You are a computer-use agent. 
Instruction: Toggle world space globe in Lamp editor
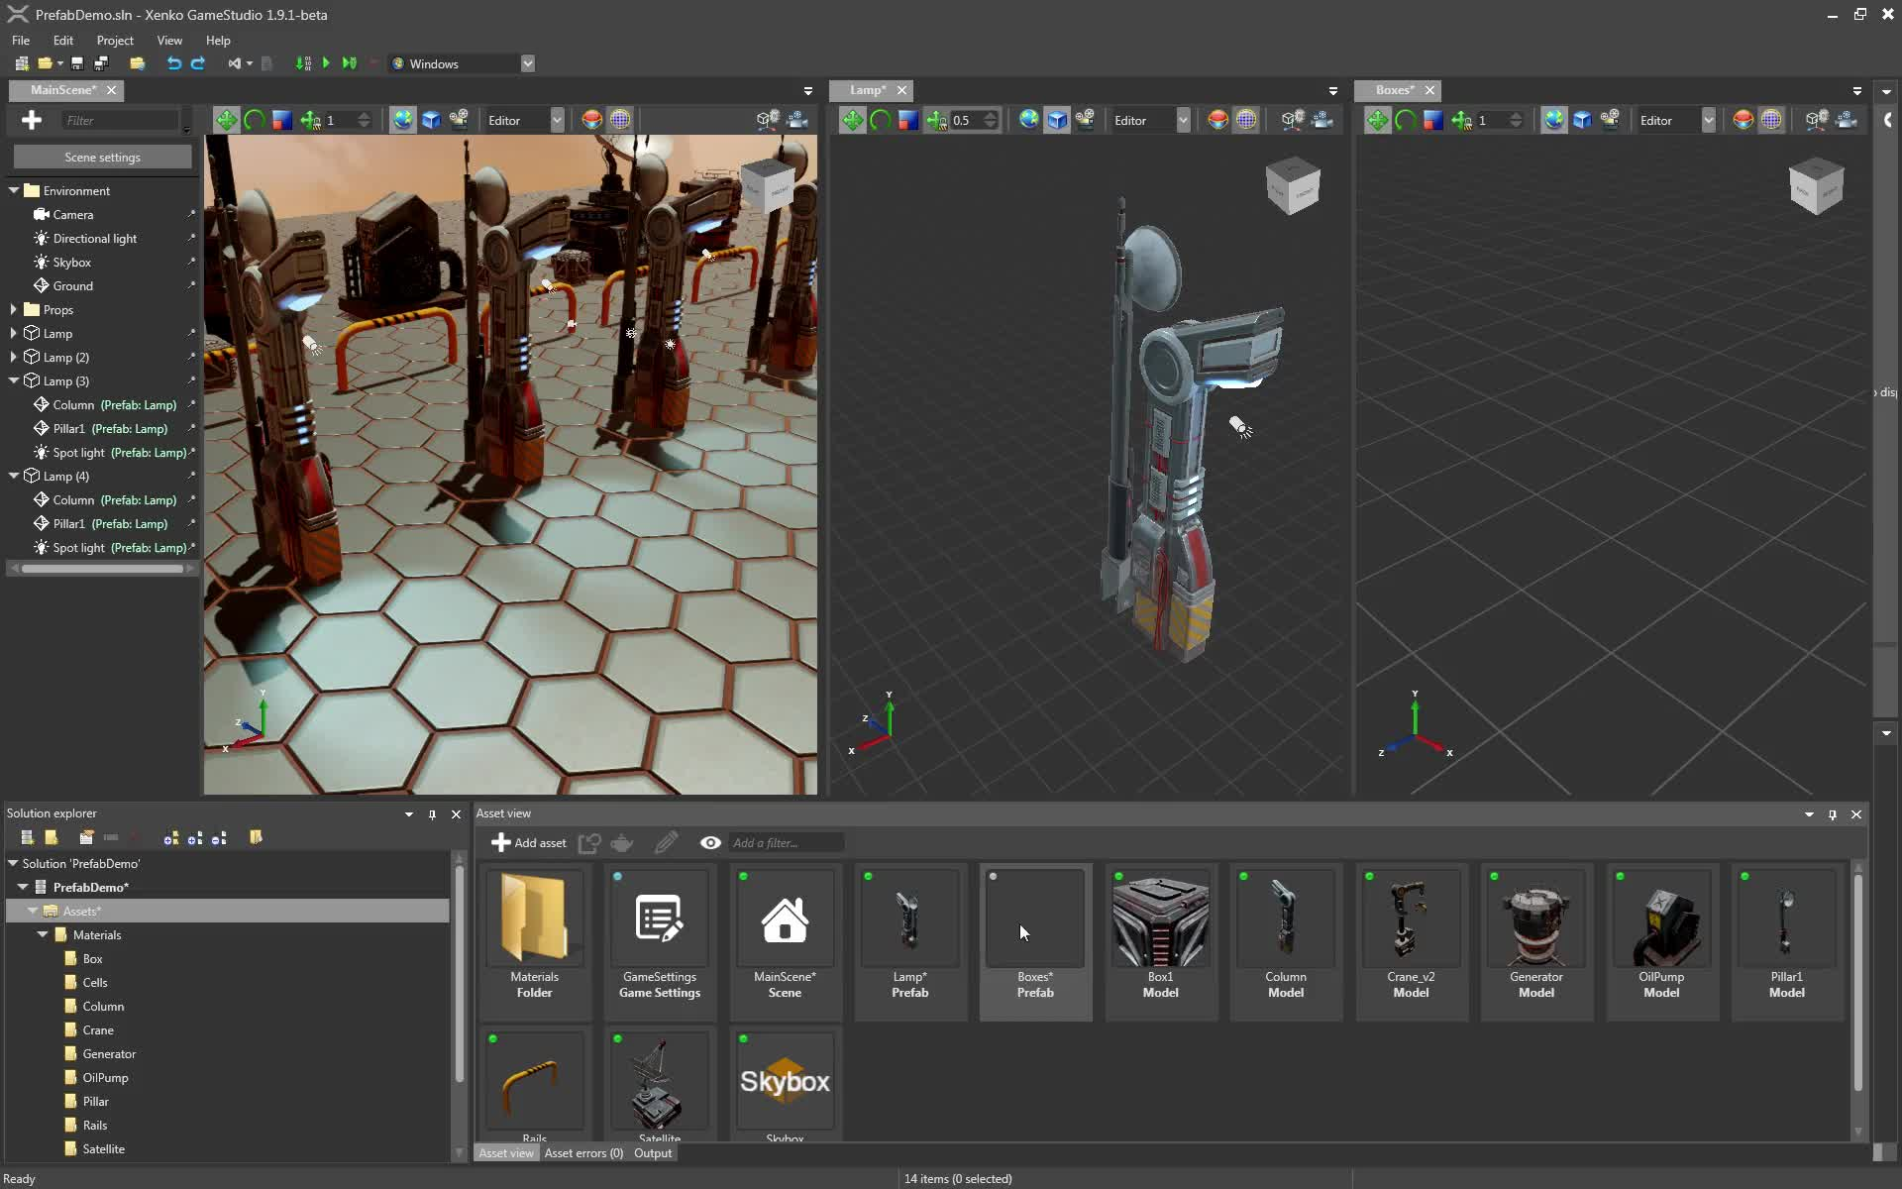click(1029, 120)
